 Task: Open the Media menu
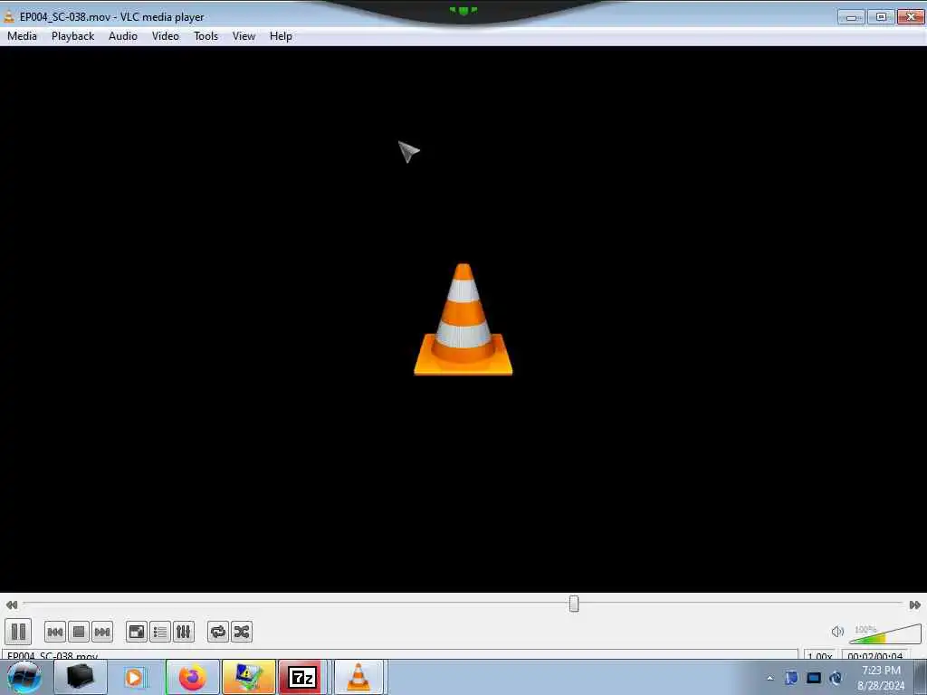[22, 36]
